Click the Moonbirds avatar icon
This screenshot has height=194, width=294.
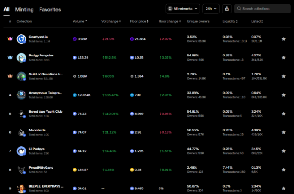(21, 132)
